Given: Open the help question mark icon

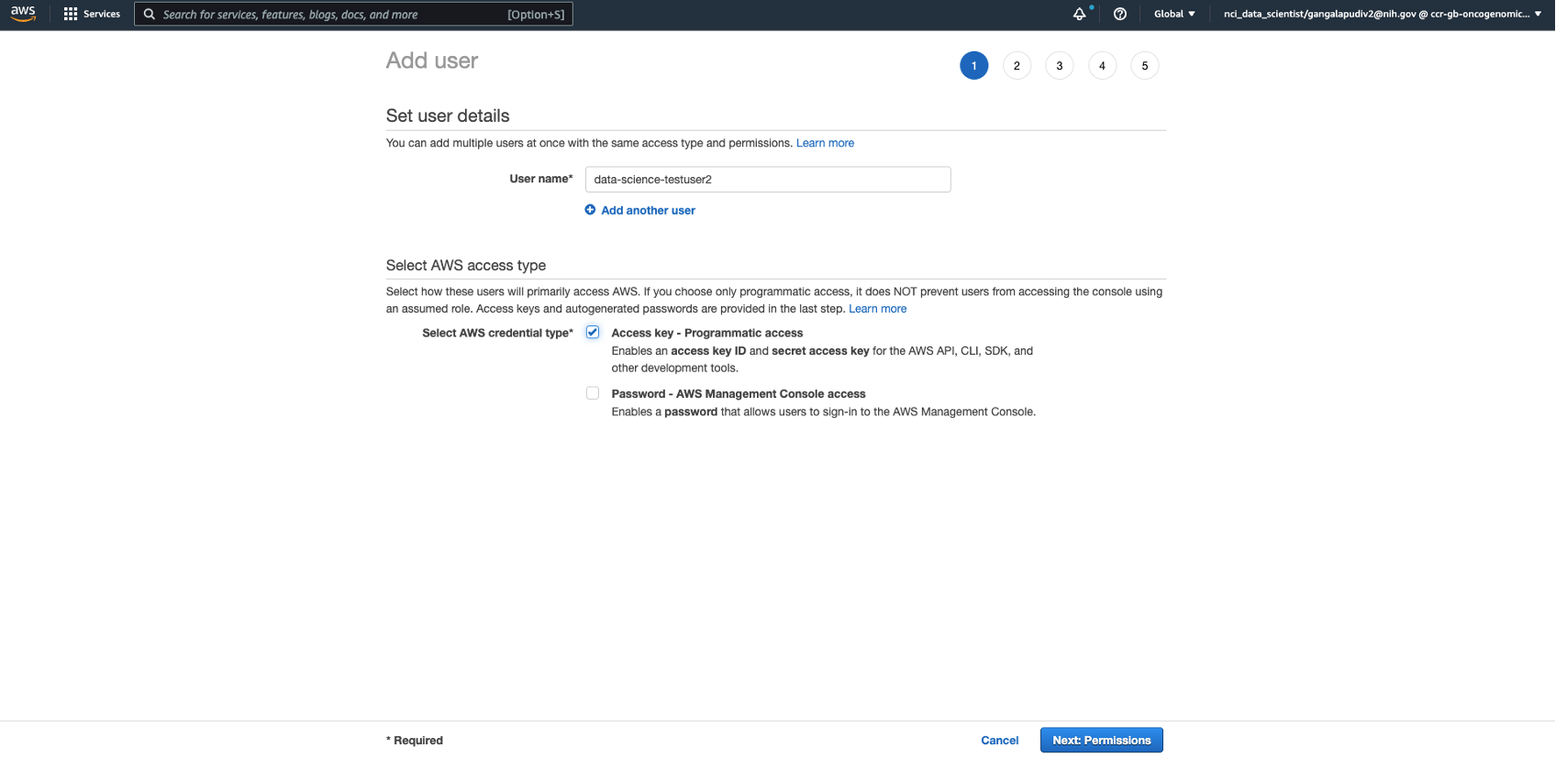Looking at the screenshot, I should point(1119,14).
